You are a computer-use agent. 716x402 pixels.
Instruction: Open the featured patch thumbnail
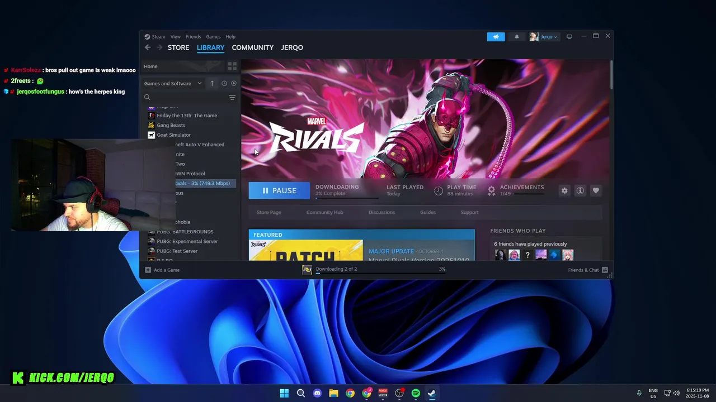(x=306, y=250)
